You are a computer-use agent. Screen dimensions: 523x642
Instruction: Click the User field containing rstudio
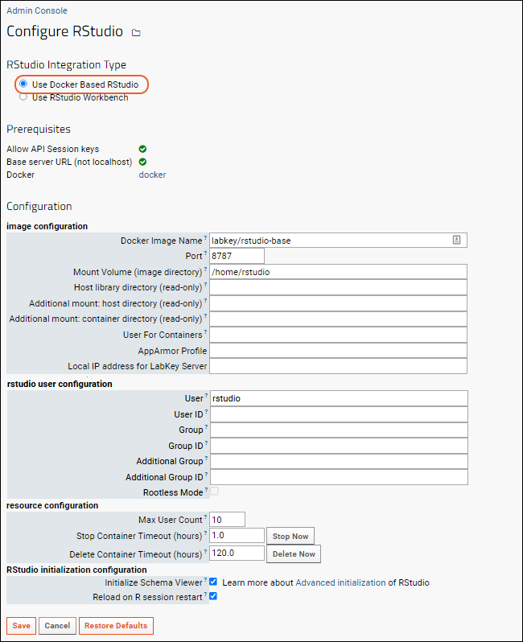tap(339, 398)
